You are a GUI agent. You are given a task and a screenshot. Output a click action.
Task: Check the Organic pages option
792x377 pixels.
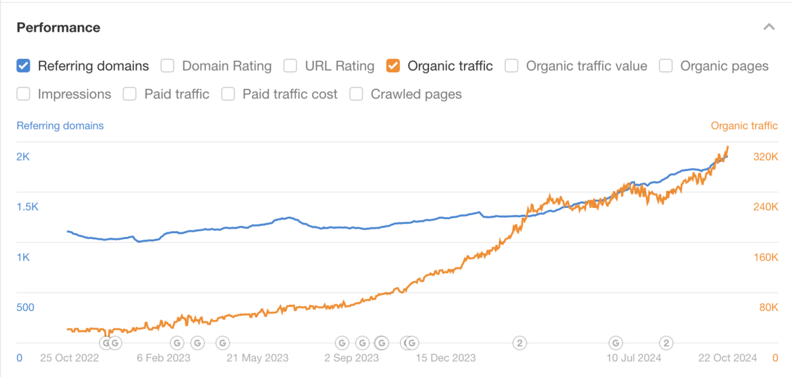click(x=666, y=66)
